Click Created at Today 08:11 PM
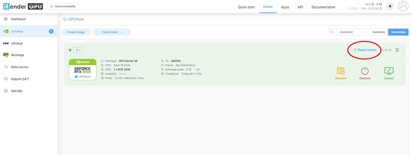Image resolution: width=412 pixels, height=155 pixels. click(x=191, y=74)
